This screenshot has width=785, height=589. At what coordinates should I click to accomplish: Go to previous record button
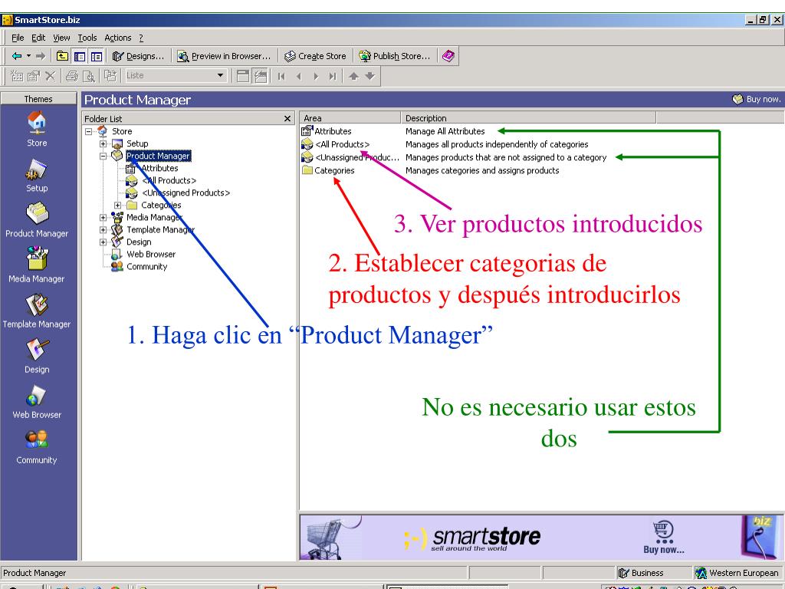[x=299, y=76]
